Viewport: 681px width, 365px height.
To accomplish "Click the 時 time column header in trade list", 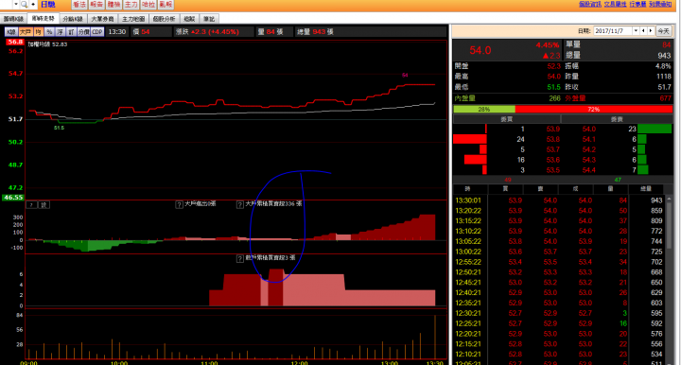I will click(x=470, y=189).
